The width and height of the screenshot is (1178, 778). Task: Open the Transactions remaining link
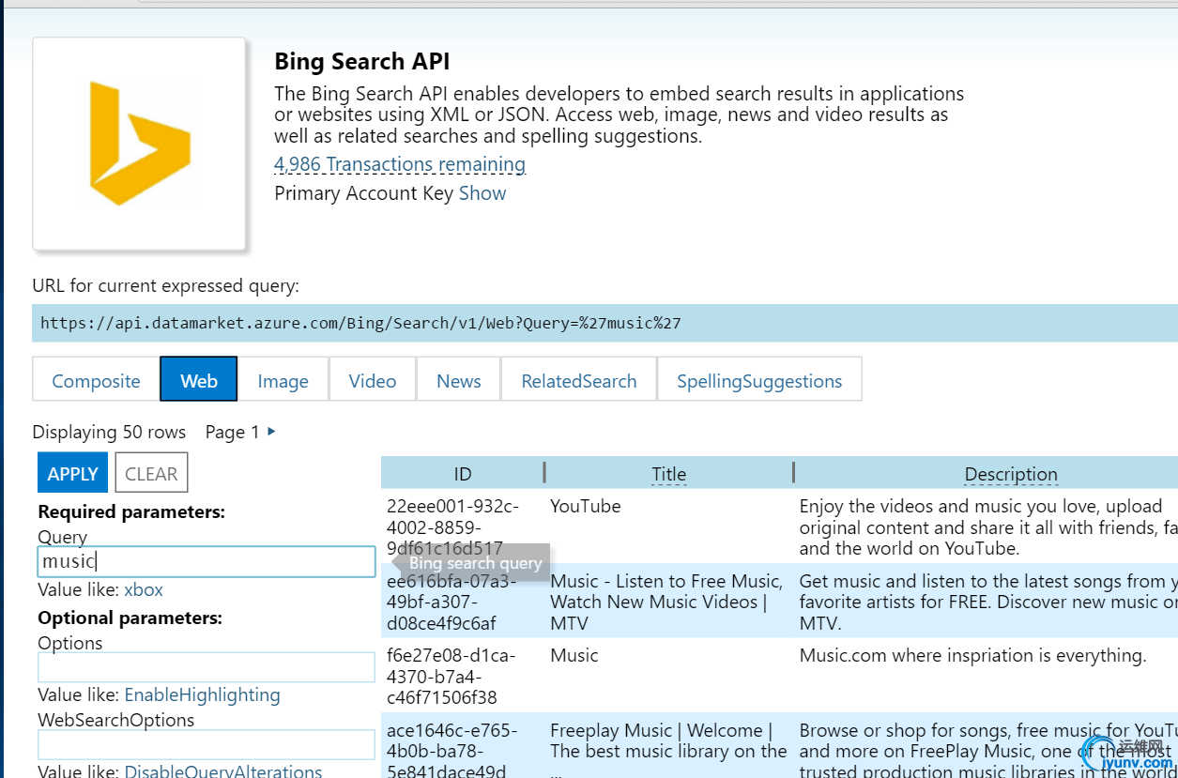pos(400,164)
